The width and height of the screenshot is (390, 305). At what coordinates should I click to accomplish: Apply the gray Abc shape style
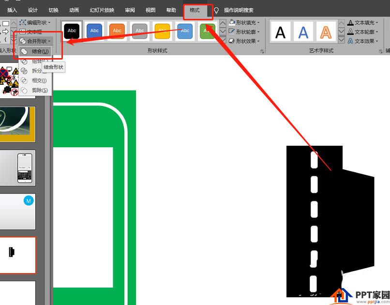point(140,31)
